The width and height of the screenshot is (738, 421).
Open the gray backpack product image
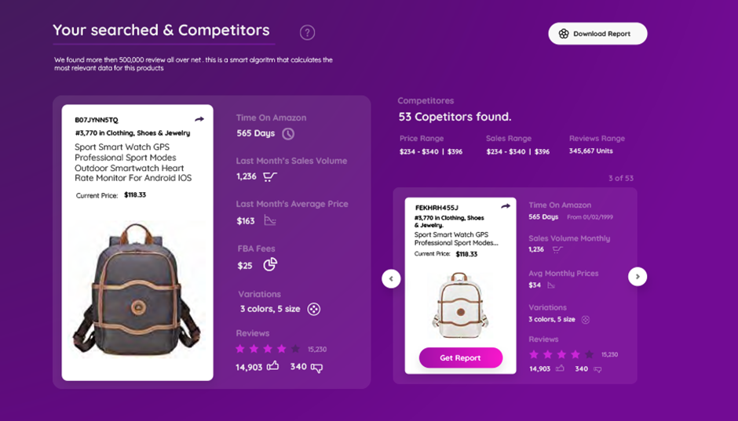pos(137,289)
